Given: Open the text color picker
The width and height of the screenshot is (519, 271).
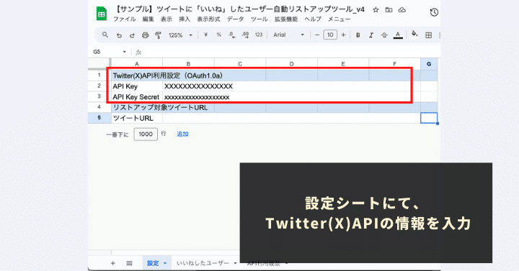Looking at the screenshot, I should 398,35.
